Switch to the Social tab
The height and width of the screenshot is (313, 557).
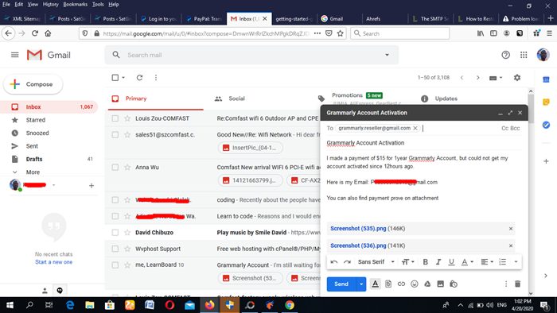[x=230, y=99]
